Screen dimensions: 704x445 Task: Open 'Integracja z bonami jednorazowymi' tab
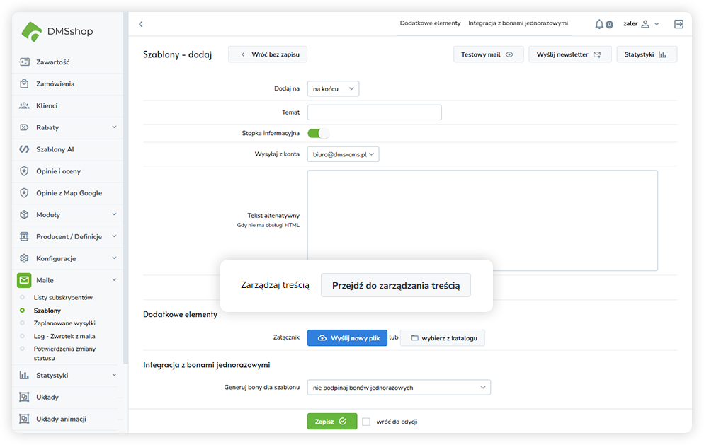[x=518, y=23]
